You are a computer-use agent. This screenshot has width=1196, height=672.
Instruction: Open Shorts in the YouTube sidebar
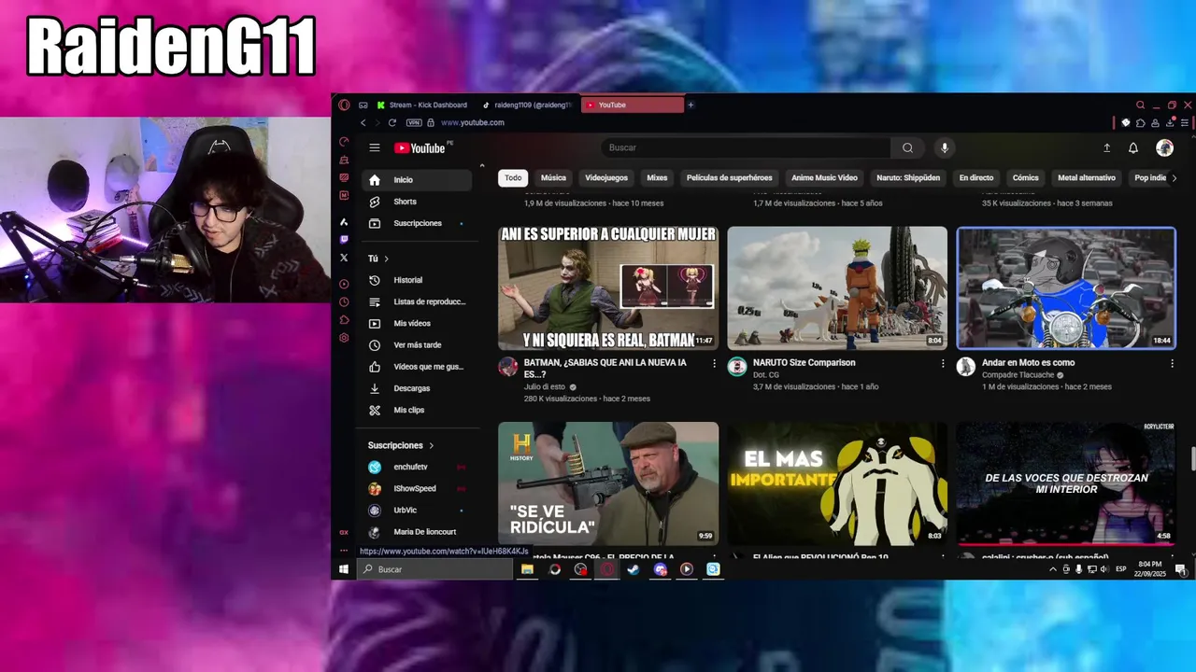pyautogui.click(x=418, y=202)
